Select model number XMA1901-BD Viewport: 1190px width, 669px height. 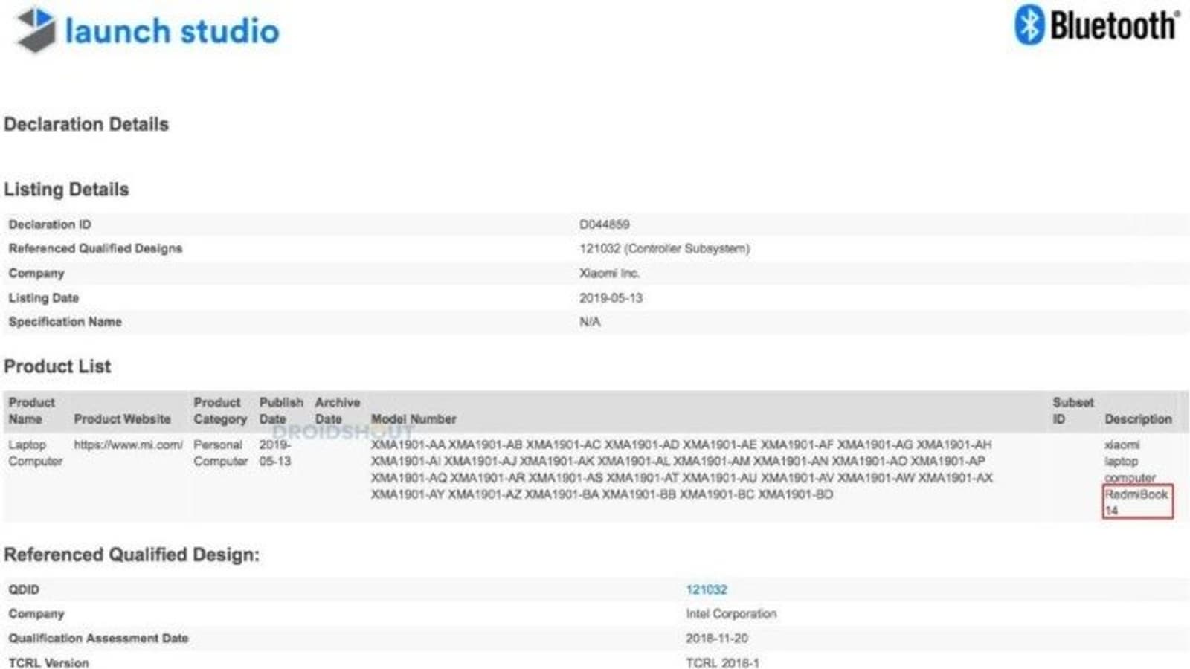click(x=795, y=494)
